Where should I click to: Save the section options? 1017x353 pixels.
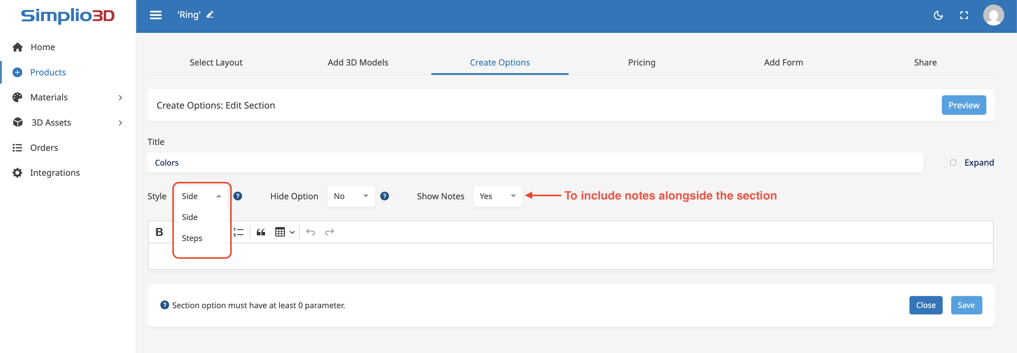coord(966,305)
